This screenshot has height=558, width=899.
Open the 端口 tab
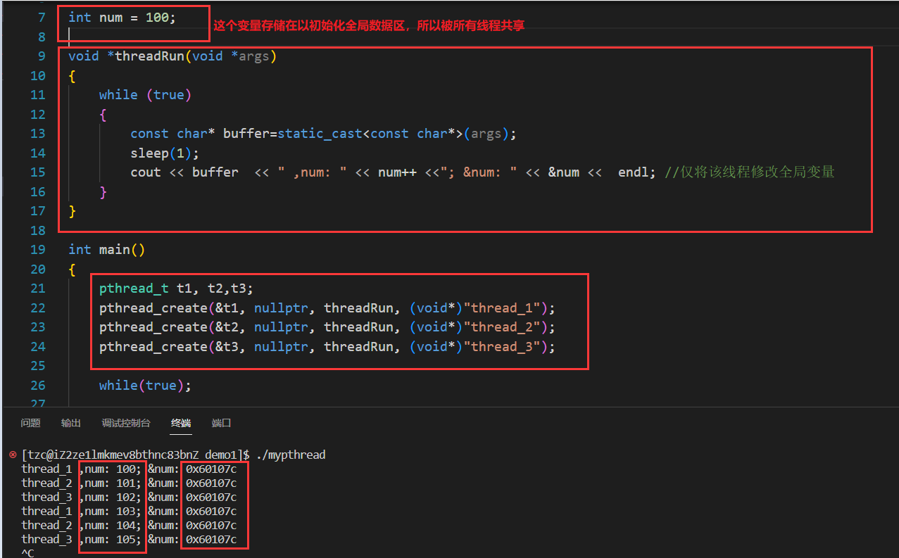pyautogui.click(x=222, y=423)
